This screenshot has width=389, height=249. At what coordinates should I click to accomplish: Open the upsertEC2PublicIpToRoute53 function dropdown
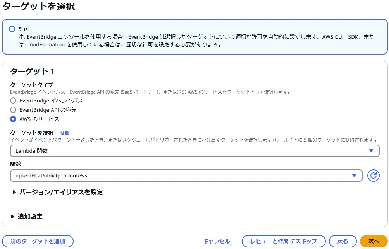click(x=186, y=176)
